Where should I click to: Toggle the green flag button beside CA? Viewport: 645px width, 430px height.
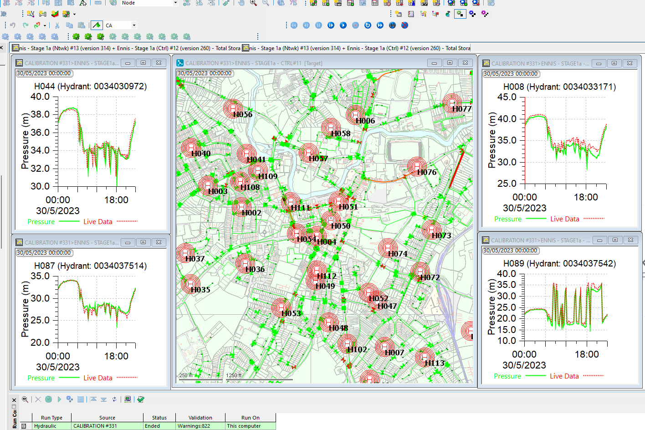tap(97, 26)
